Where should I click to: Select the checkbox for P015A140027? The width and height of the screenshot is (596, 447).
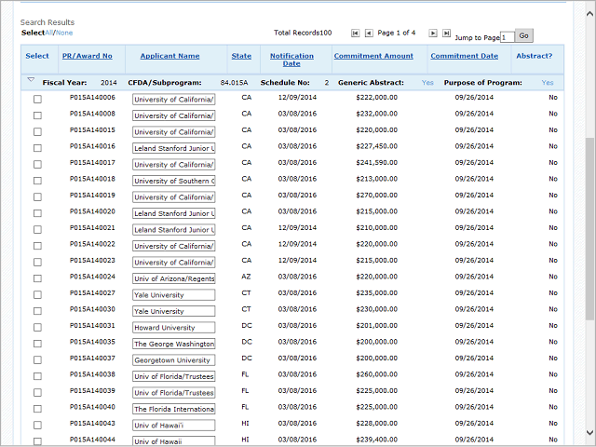point(37,294)
